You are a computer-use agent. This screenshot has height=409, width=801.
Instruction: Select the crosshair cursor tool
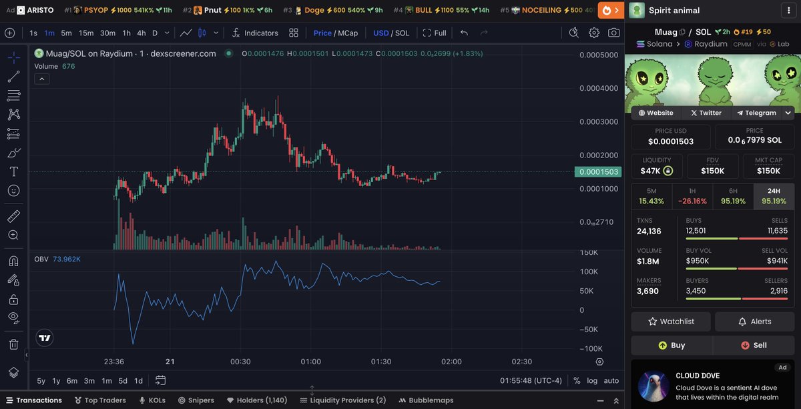pos(13,57)
